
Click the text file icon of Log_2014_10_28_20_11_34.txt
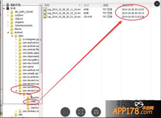pos(45,9)
